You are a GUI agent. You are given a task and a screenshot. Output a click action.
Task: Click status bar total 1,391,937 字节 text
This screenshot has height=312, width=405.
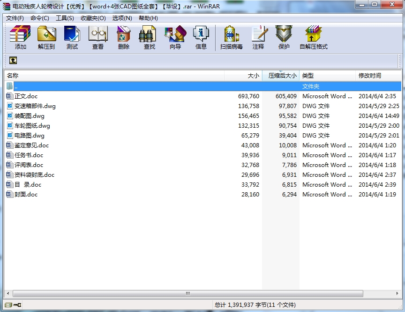[x=255, y=305]
